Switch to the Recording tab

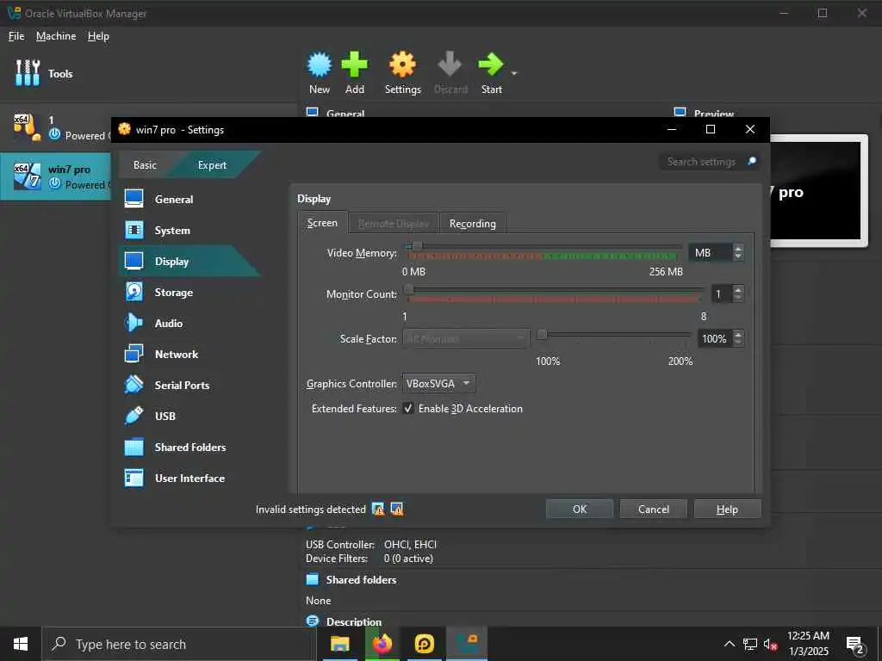click(473, 224)
